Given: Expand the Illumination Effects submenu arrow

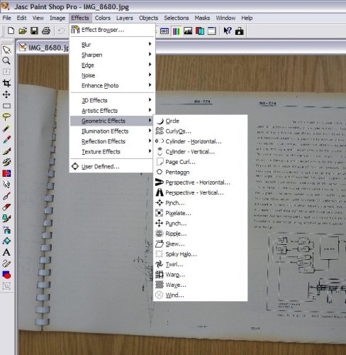Looking at the screenshot, I should 150,131.
